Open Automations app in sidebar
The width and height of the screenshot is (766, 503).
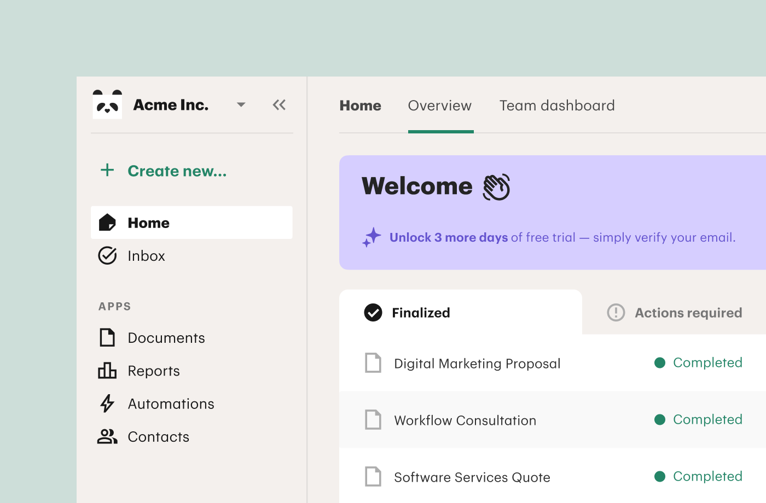pyautogui.click(x=171, y=403)
